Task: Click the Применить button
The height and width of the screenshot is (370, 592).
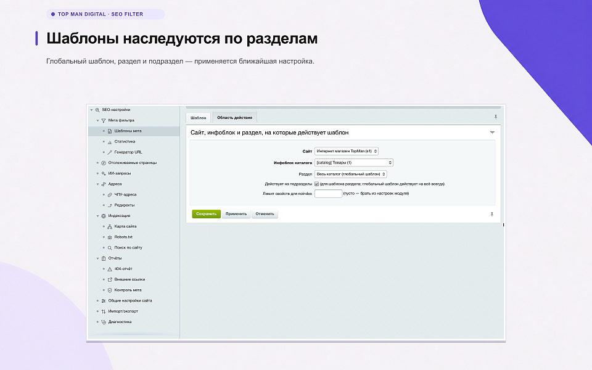Action: 236,214
